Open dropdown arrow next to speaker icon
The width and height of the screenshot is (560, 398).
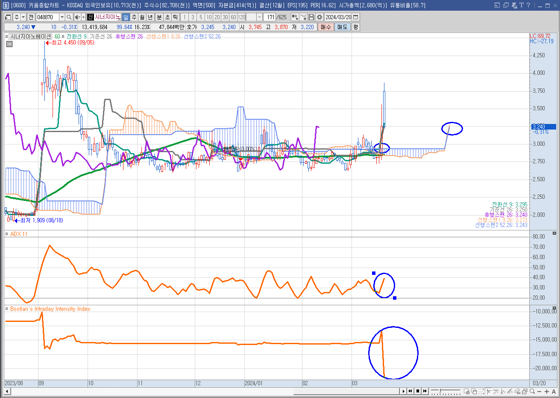pos(83,17)
